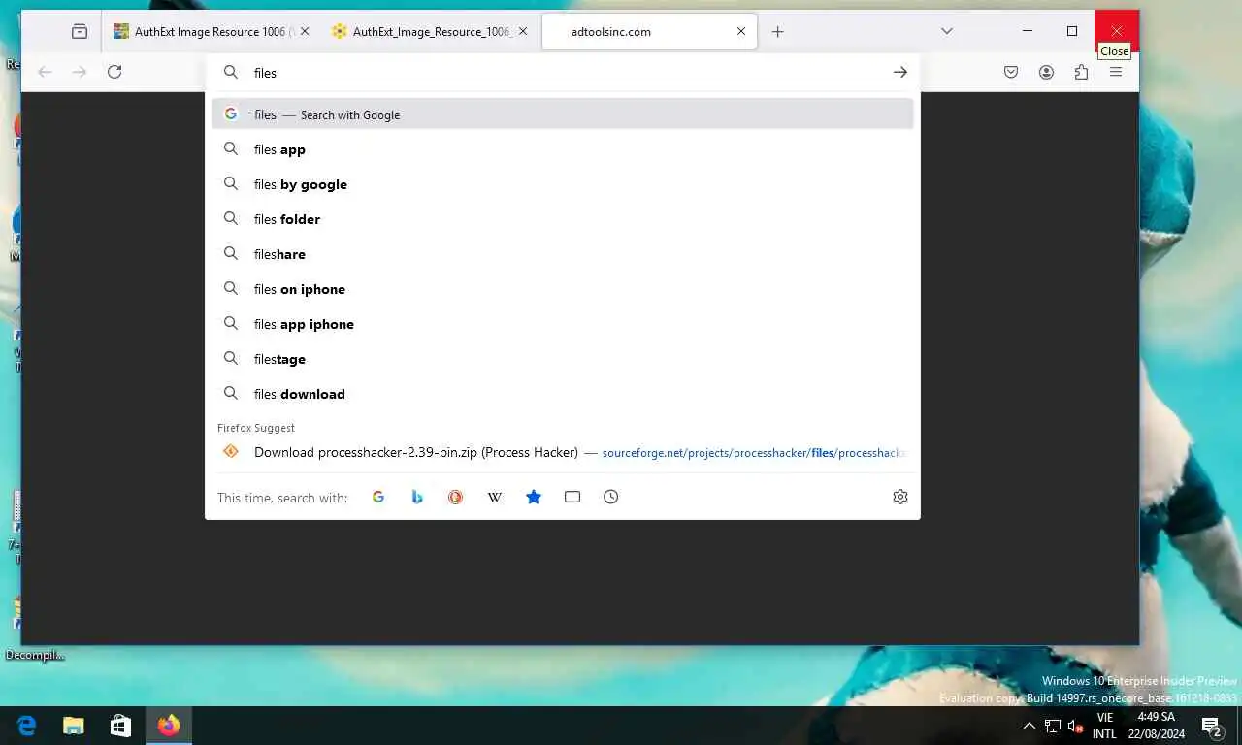The width and height of the screenshot is (1242, 745).
Task: Open the muted volume tray icon
Action: pyautogui.click(x=1075, y=726)
